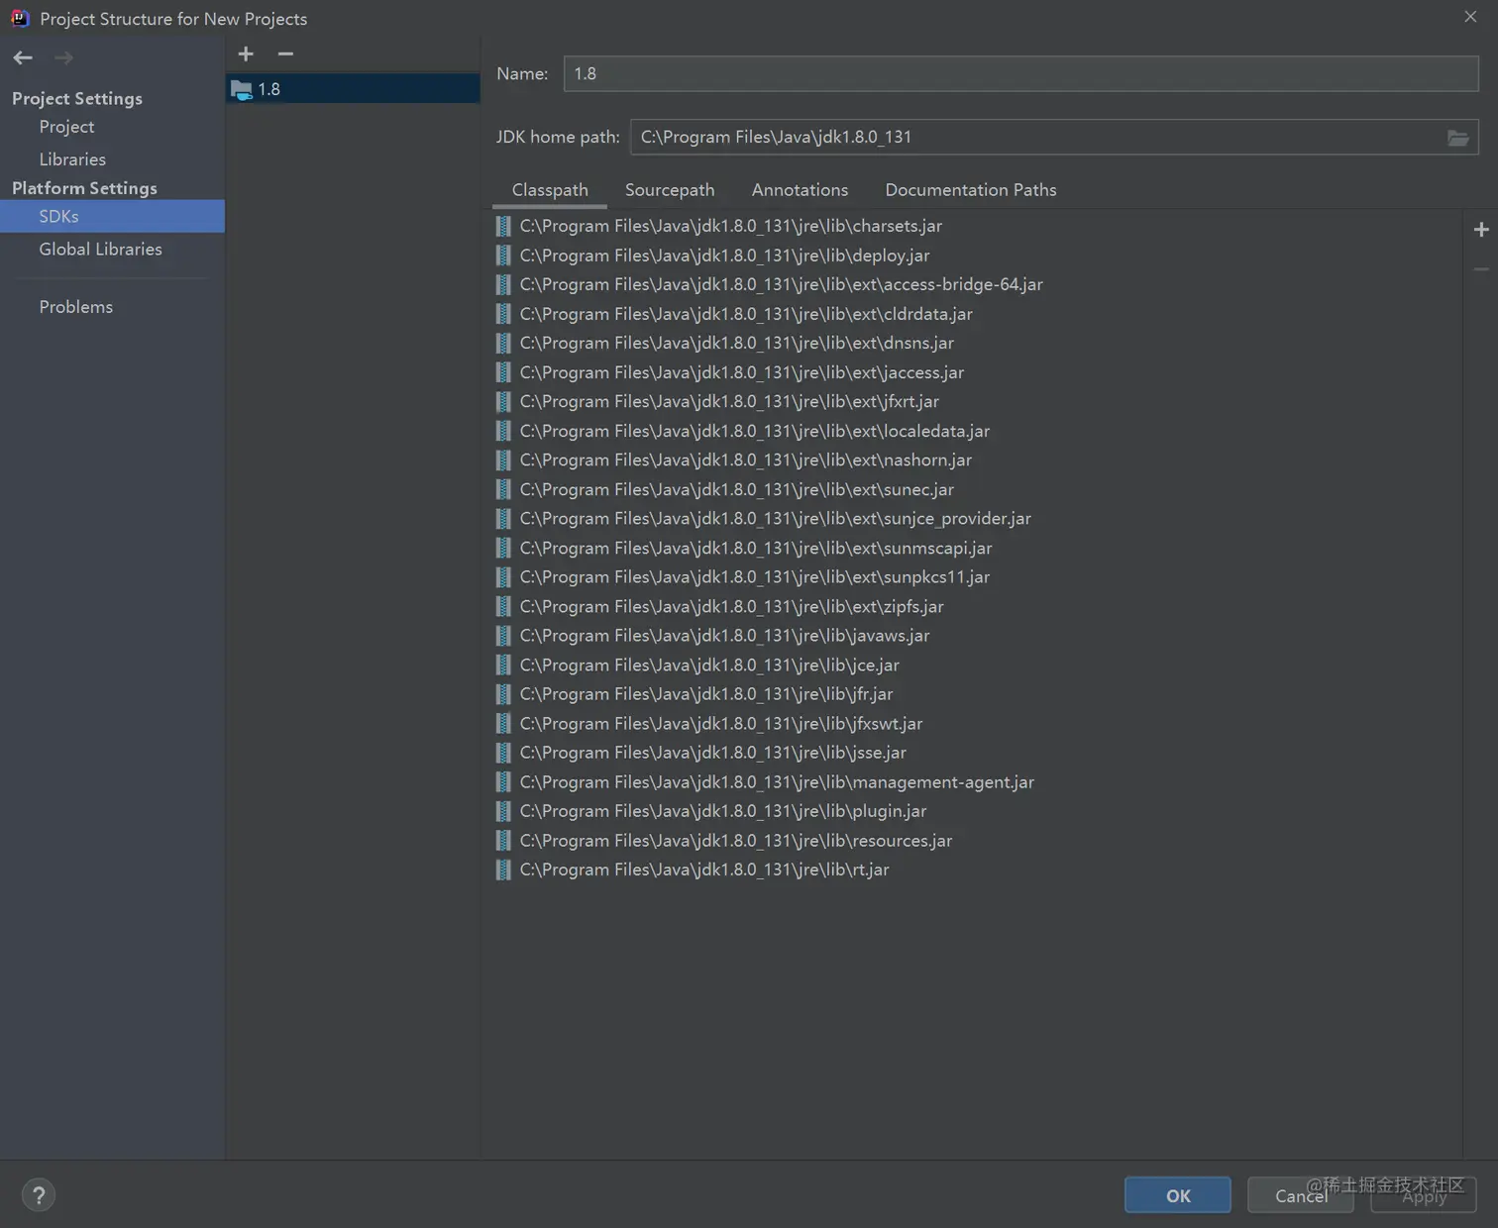Open the Annotations tab
1498x1228 pixels.
click(800, 190)
